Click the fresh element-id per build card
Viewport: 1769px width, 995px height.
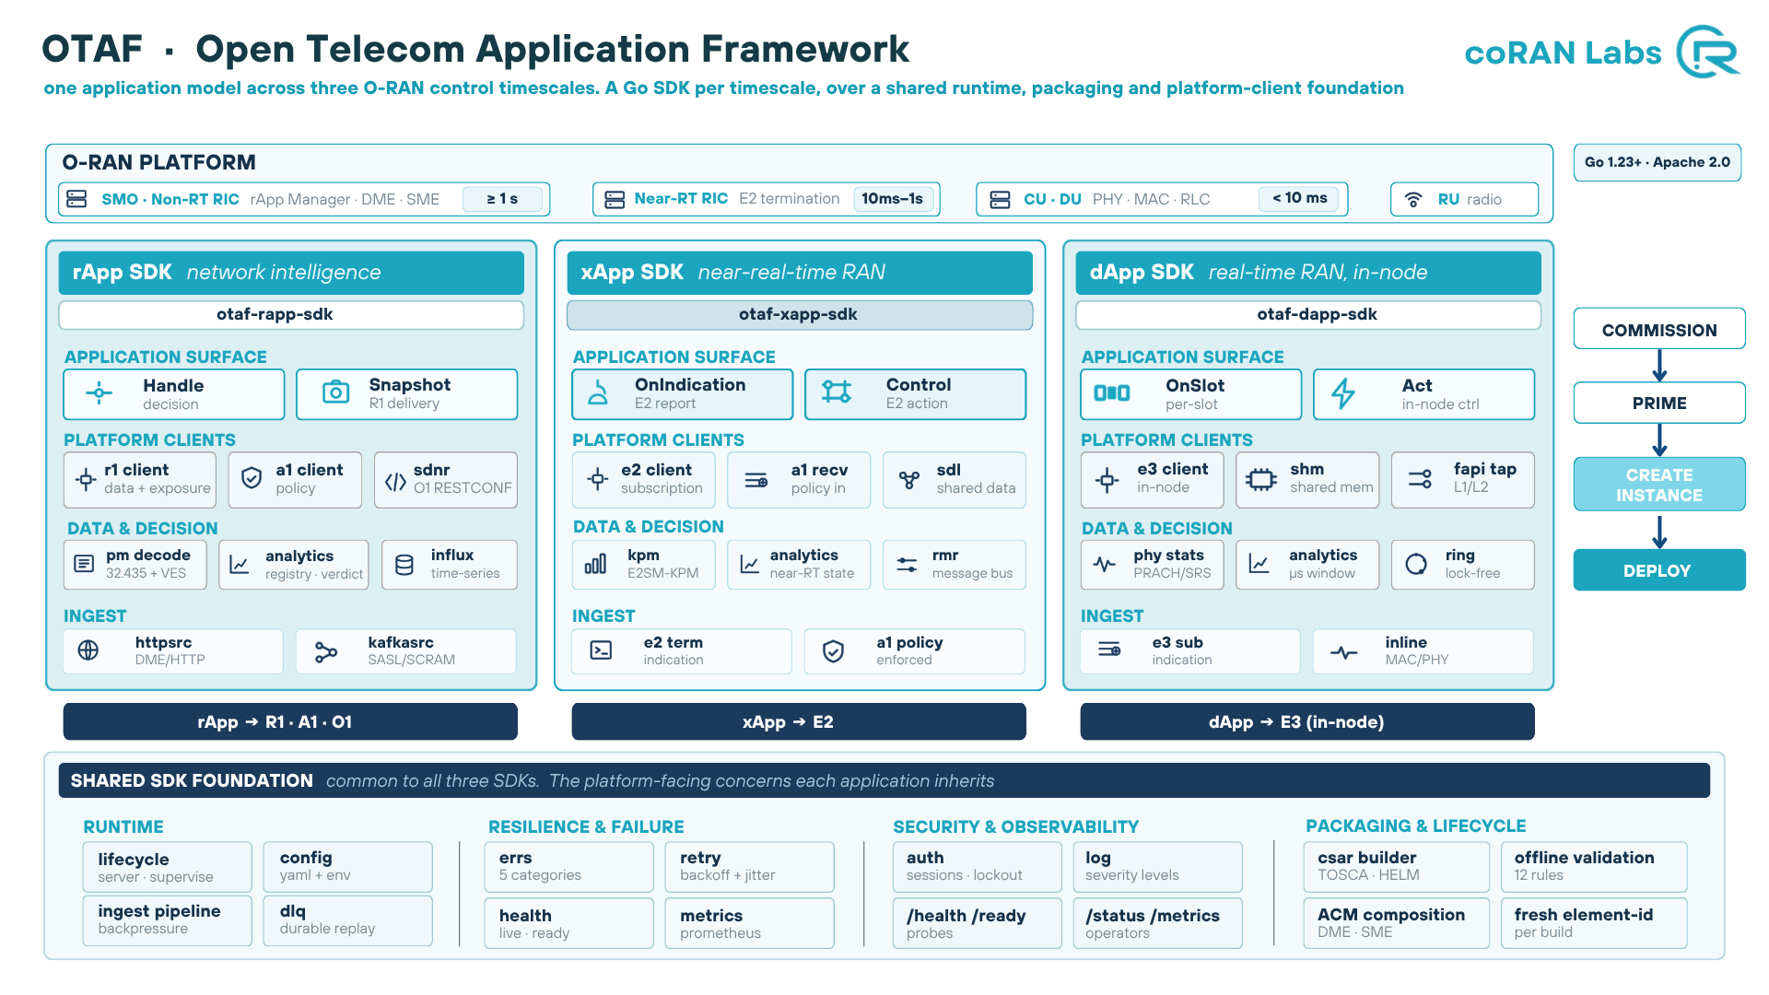tap(1594, 923)
